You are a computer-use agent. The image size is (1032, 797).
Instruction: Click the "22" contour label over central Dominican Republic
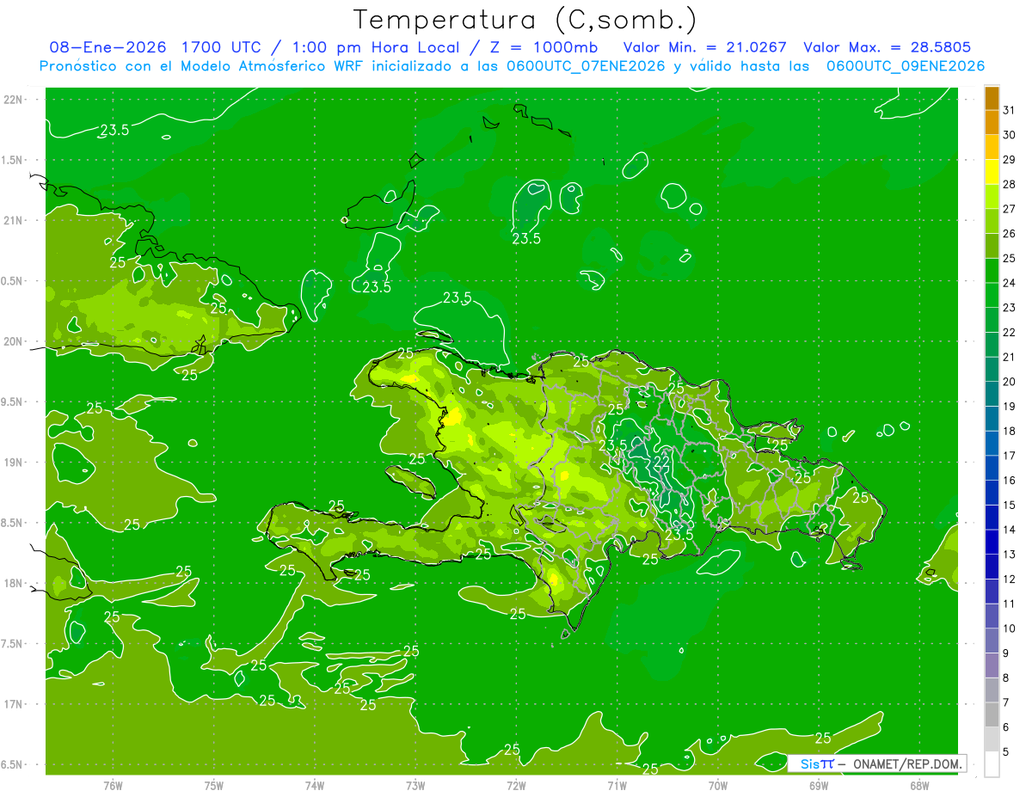(662, 462)
